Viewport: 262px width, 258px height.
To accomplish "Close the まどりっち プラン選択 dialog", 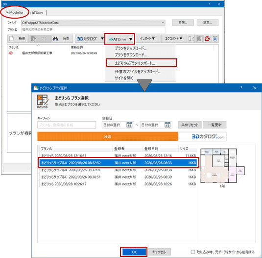I will click(x=255, y=88).
